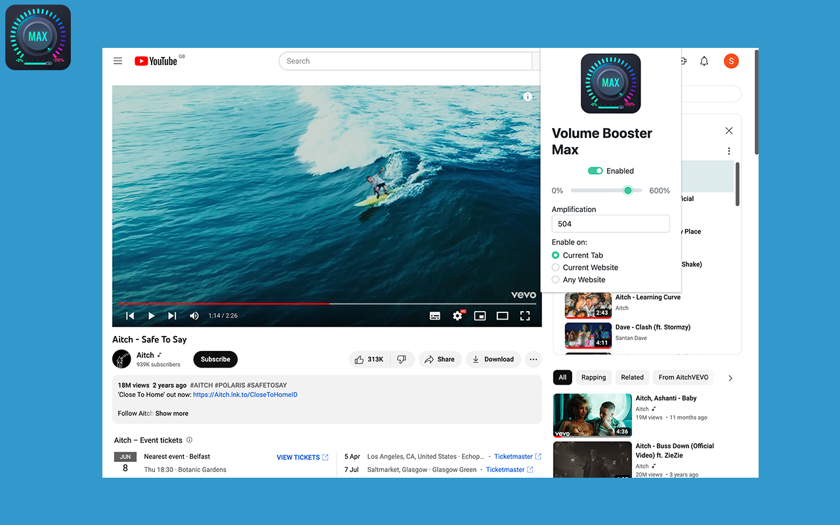This screenshot has height=525, width=840.
Task: Click the playlist panel scrollbar
Action: pyautogui.click(x=737, y=184)
